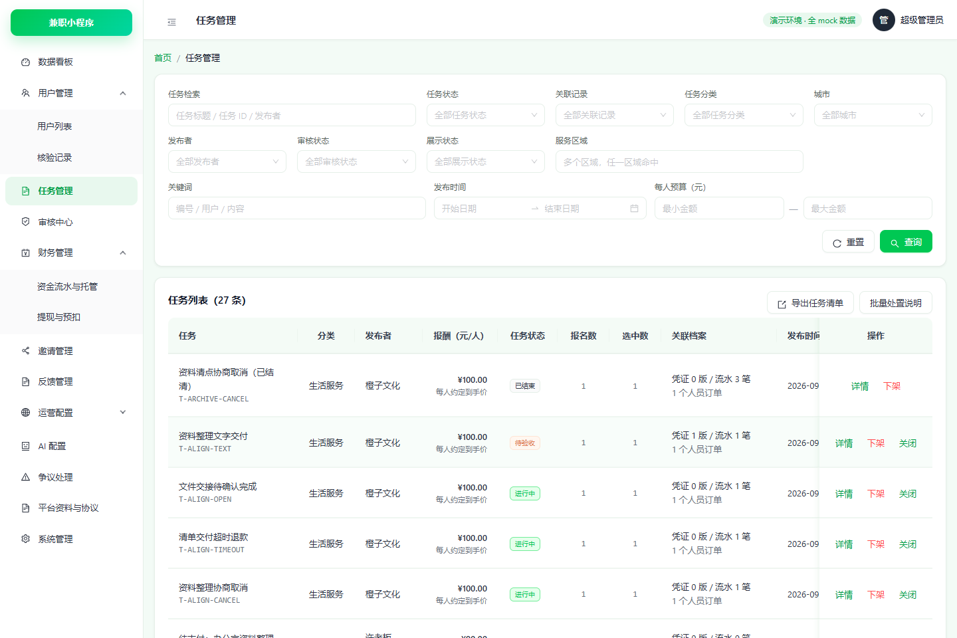957x638 pixels.
Task: Click the calendar icon in 发布时间 field
Action: [634, 209]
